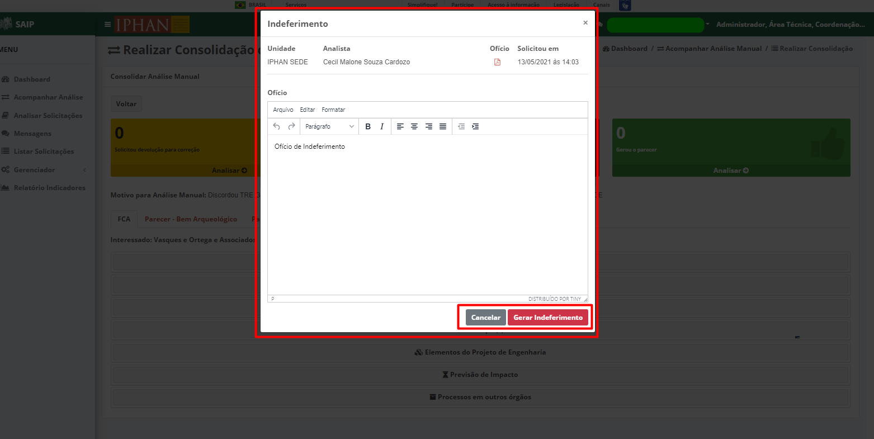Justify text alignment
This screenshot has width=874, height=439.
click(x=443, y=126)
